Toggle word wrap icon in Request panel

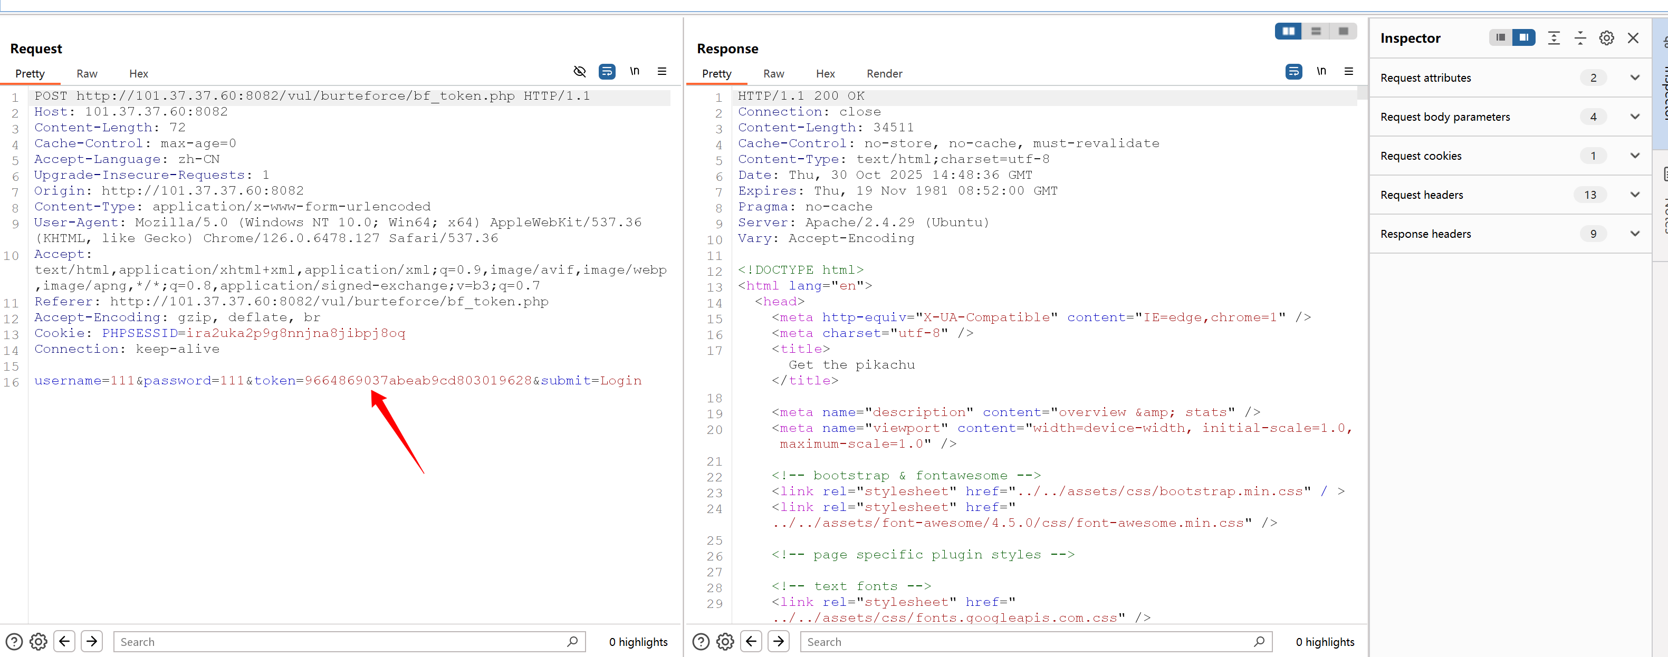(607, 71)
